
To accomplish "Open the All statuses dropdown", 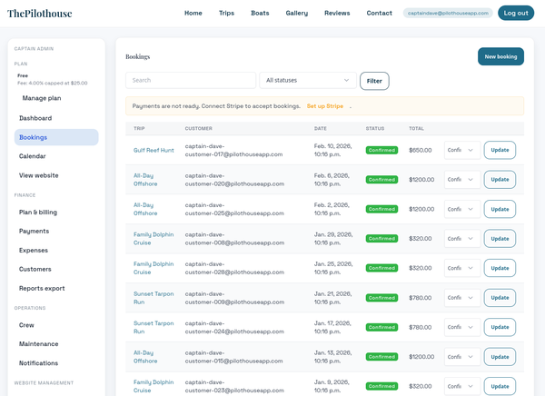I will point(308,81).
